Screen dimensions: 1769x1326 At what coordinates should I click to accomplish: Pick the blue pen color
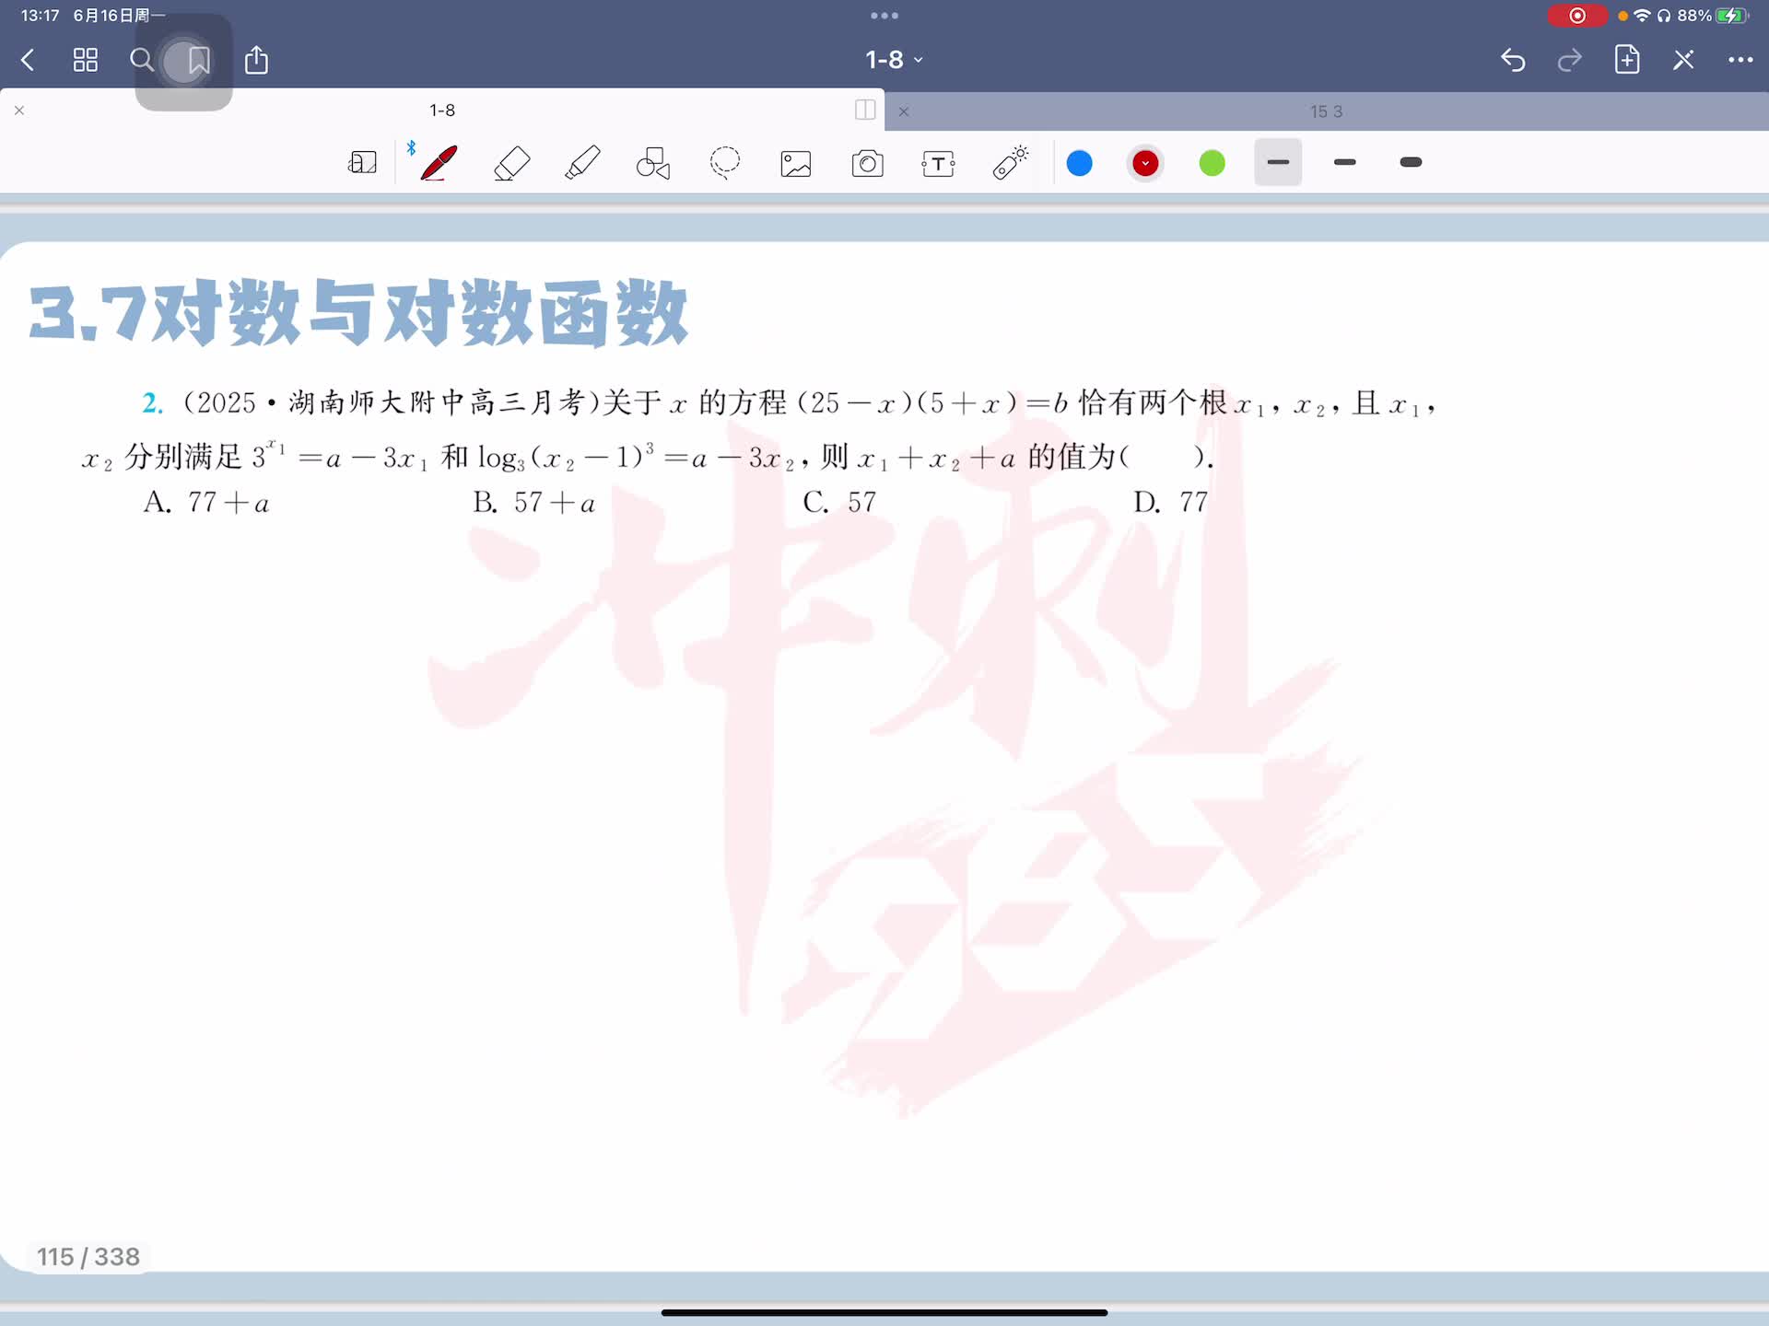click(x=1079, y=163)
